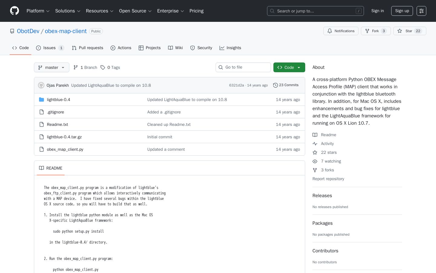Click the star icon beside 22 stars
The image size is (436, 273).
(315, 152)
